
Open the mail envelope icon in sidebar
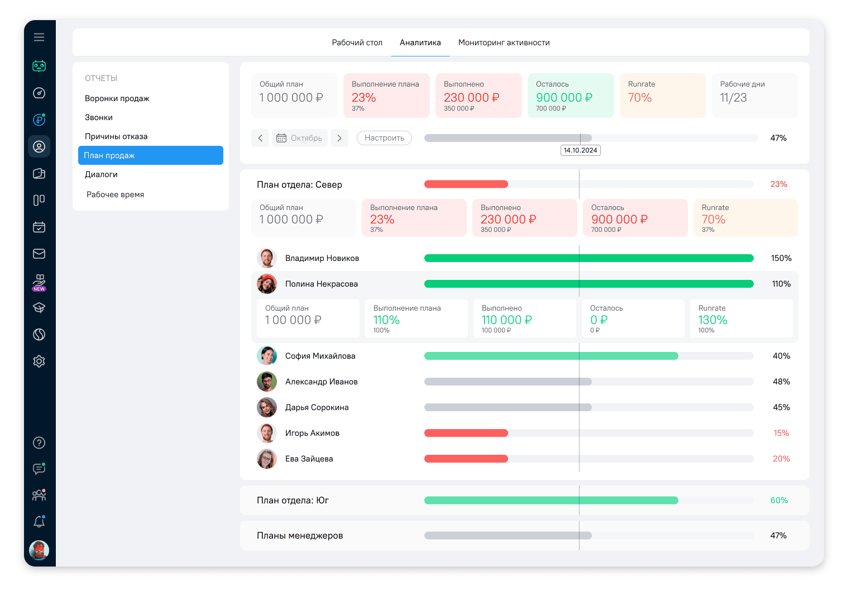click(x=39, y=254)
